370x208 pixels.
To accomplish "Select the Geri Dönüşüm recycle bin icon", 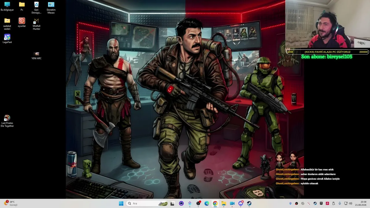I will [36, 8].
